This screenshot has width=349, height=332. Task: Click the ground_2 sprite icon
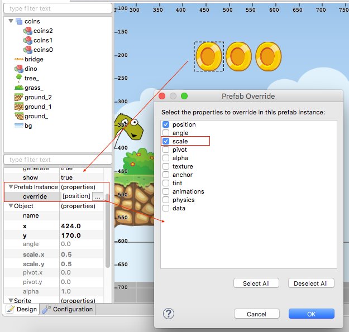pyautogui.click(x=18, y=97)
